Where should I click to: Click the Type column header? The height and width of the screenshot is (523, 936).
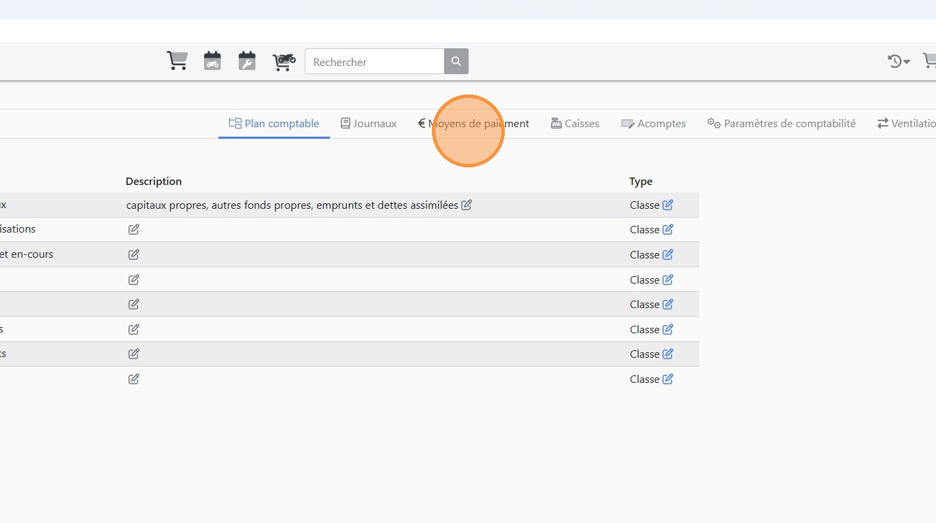[641, 182]
